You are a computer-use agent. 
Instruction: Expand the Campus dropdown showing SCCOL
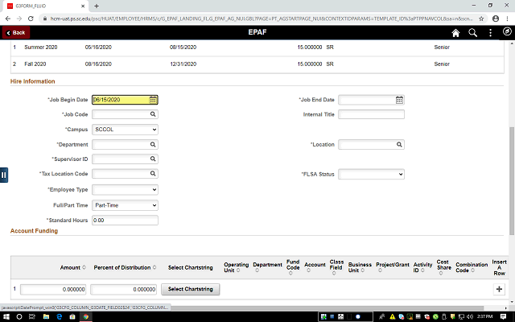(x=126, y=130)
